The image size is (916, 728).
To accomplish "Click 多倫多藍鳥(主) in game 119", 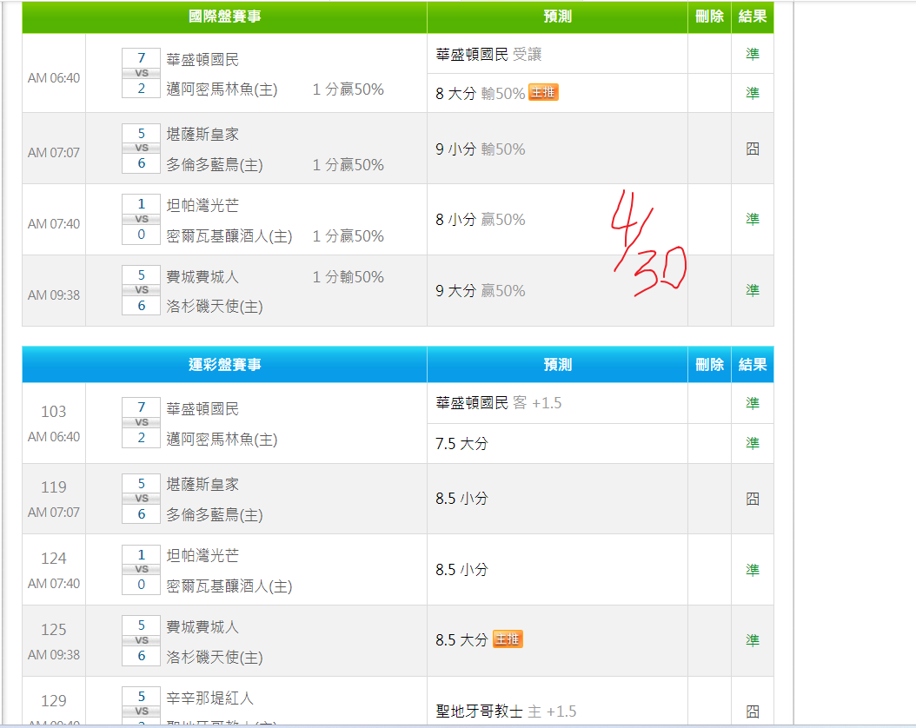I will tap(215, 515).
